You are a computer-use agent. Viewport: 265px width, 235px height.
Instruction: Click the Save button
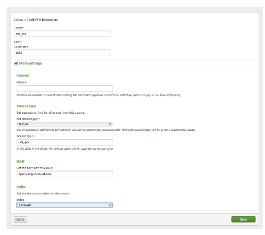tap(243, 219)
